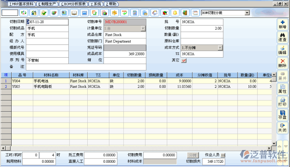Screen dimensions: 290x167
Task: Toggle the 其它 checkbox
Action: (x=184, y=60)
